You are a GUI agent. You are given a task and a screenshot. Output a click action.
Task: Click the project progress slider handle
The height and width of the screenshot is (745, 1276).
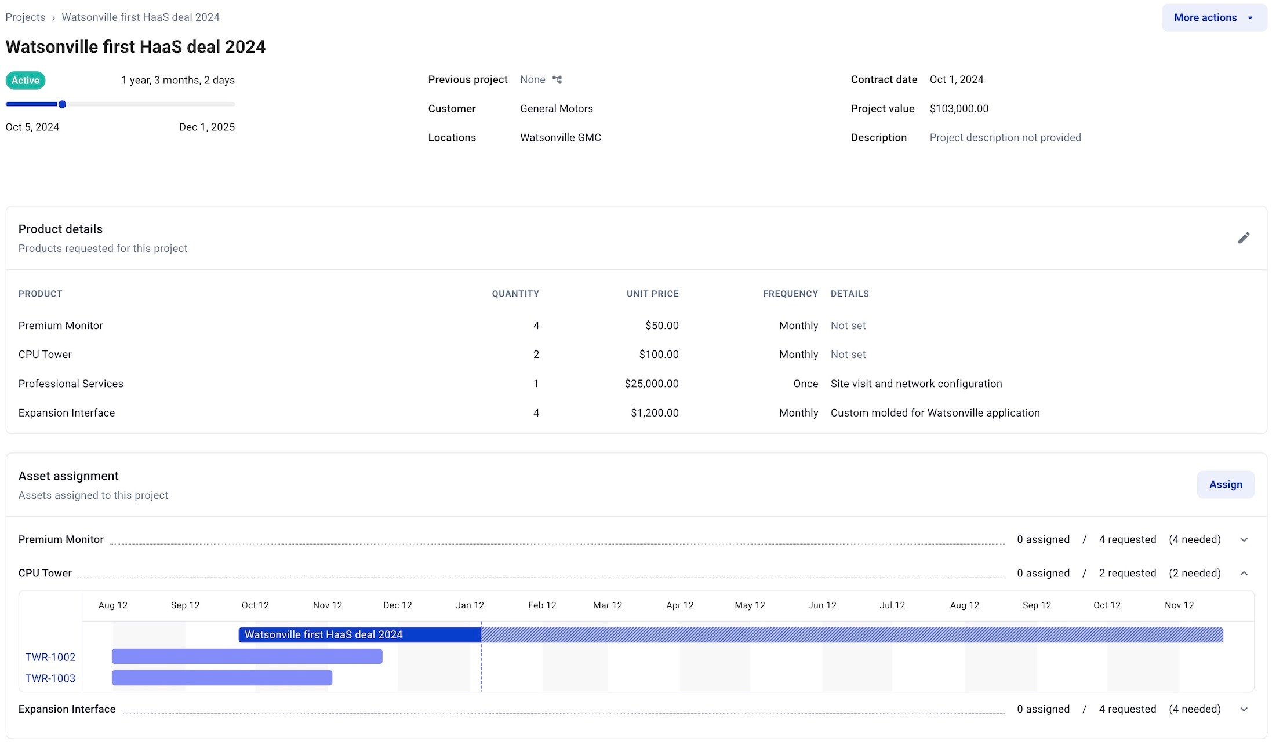62,104
